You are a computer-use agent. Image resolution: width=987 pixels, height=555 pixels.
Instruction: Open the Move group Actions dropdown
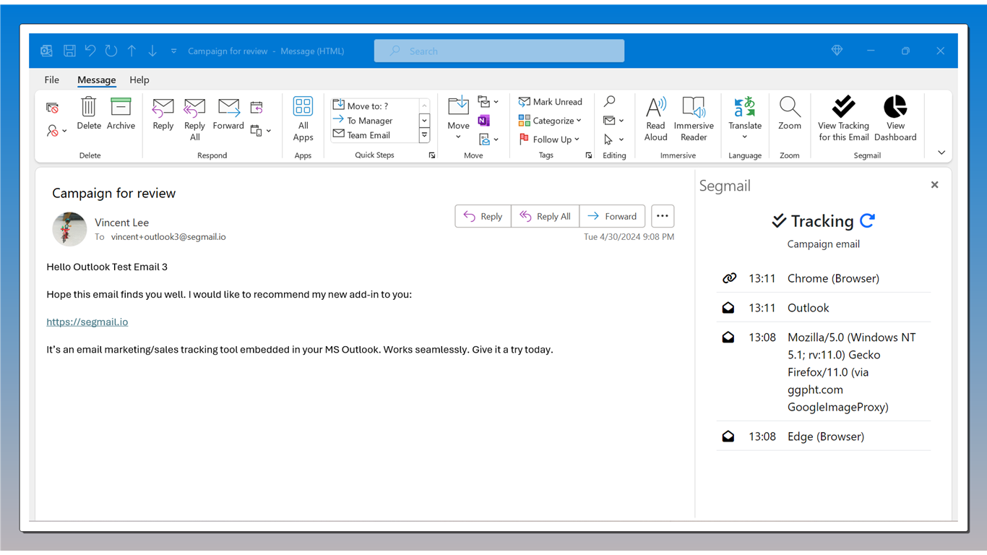coord(488,139)
